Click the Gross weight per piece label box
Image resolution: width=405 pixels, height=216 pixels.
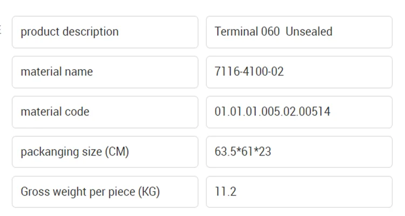[105, 192]
